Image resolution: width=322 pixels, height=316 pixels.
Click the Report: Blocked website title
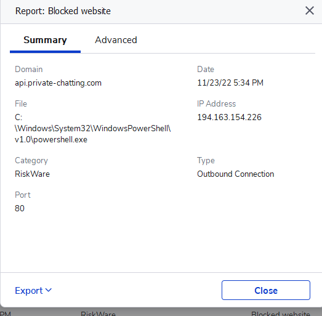pyautogui.click(x=63, y=11)
